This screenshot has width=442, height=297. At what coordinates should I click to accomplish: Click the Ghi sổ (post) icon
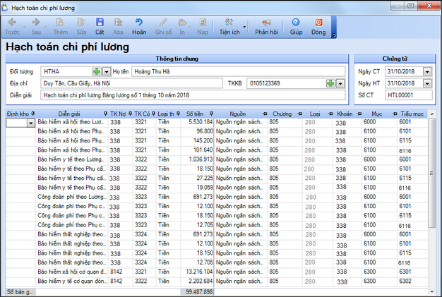pyautogui.click(x=163, y=27)
